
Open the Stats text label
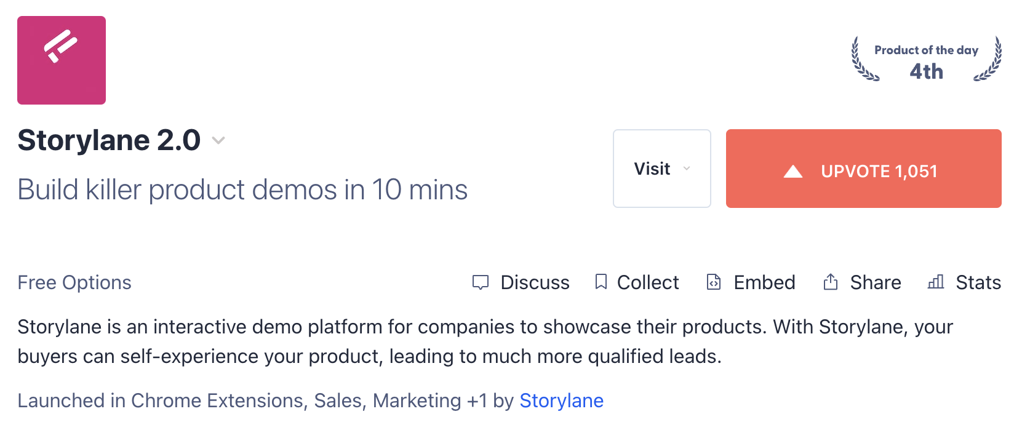point(978,282)
